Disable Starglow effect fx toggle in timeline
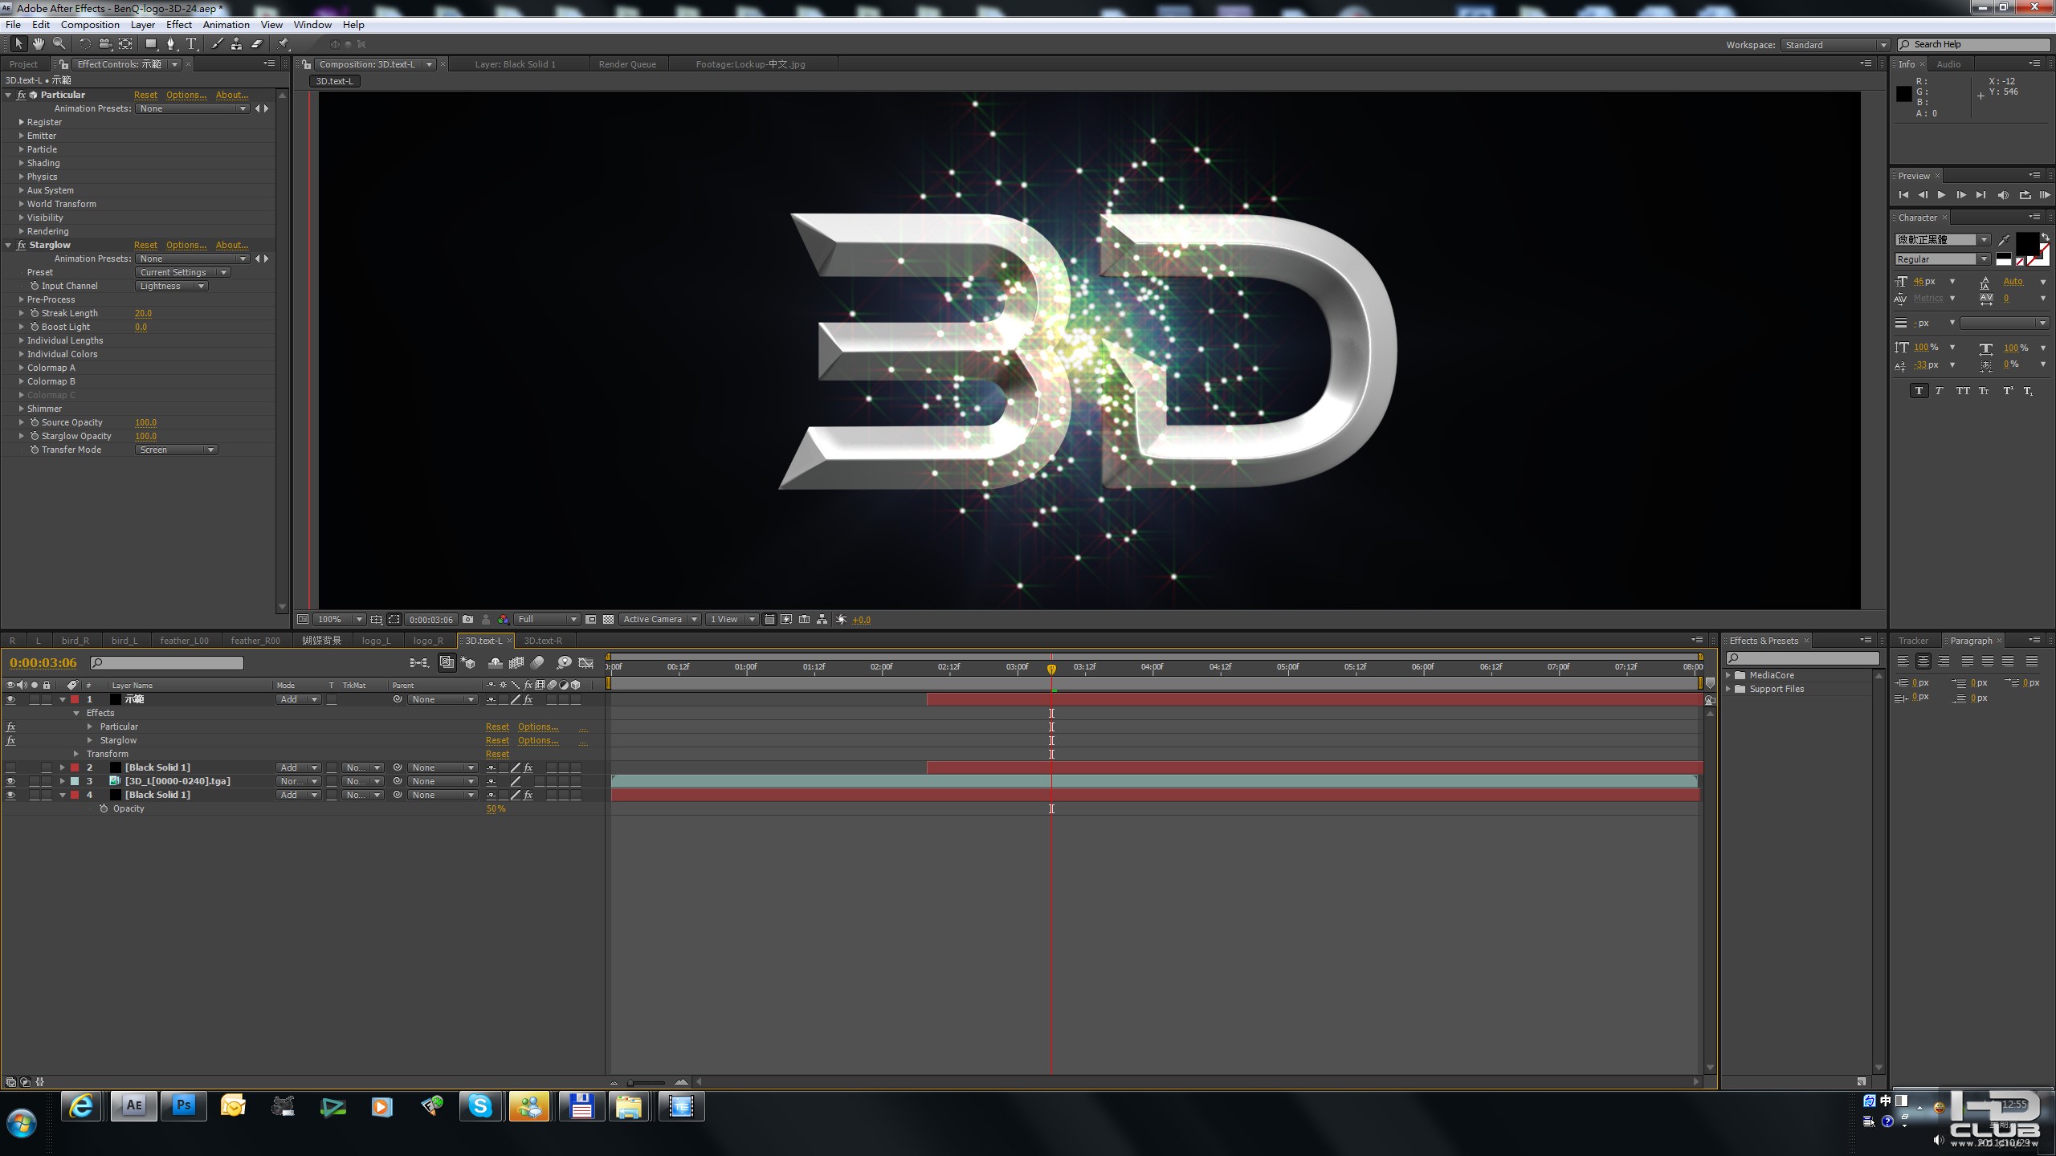The image size is (2056, 1156). [x=10, y=740]
